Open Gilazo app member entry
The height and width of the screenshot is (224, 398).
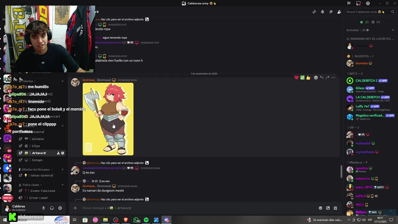370,90
